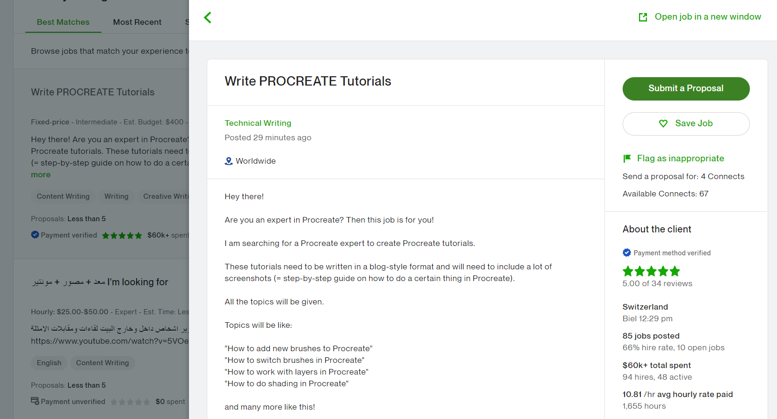Switch to the Most Recent tab

pos(137,22)
